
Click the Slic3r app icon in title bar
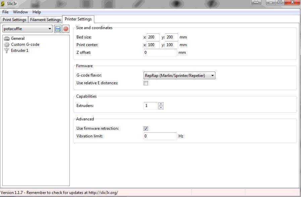(3, 3)
